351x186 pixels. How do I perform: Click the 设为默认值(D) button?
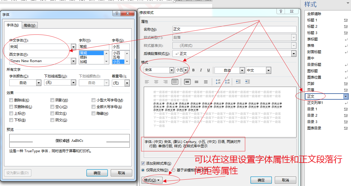(18, 173)
